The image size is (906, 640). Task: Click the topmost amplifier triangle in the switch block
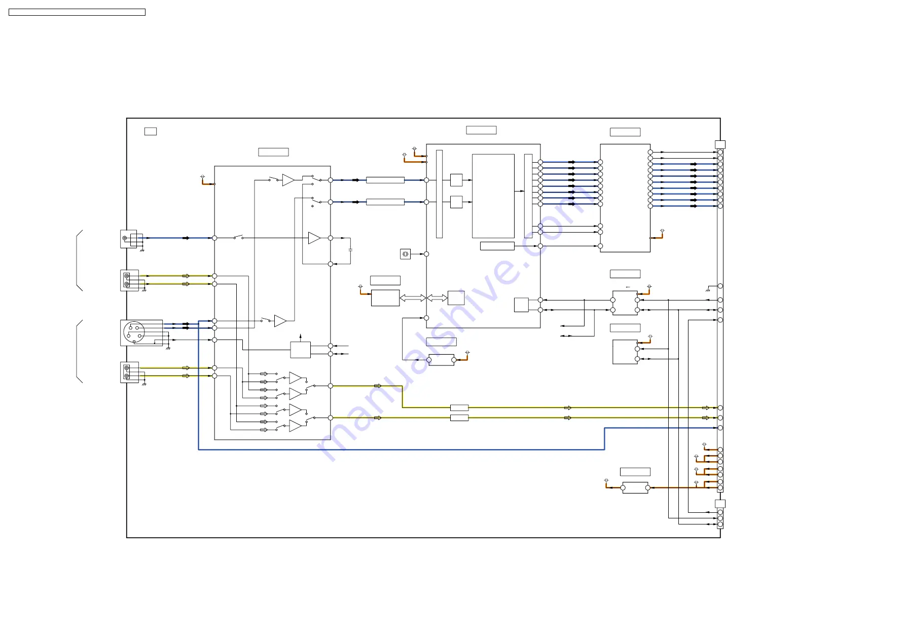288,180
